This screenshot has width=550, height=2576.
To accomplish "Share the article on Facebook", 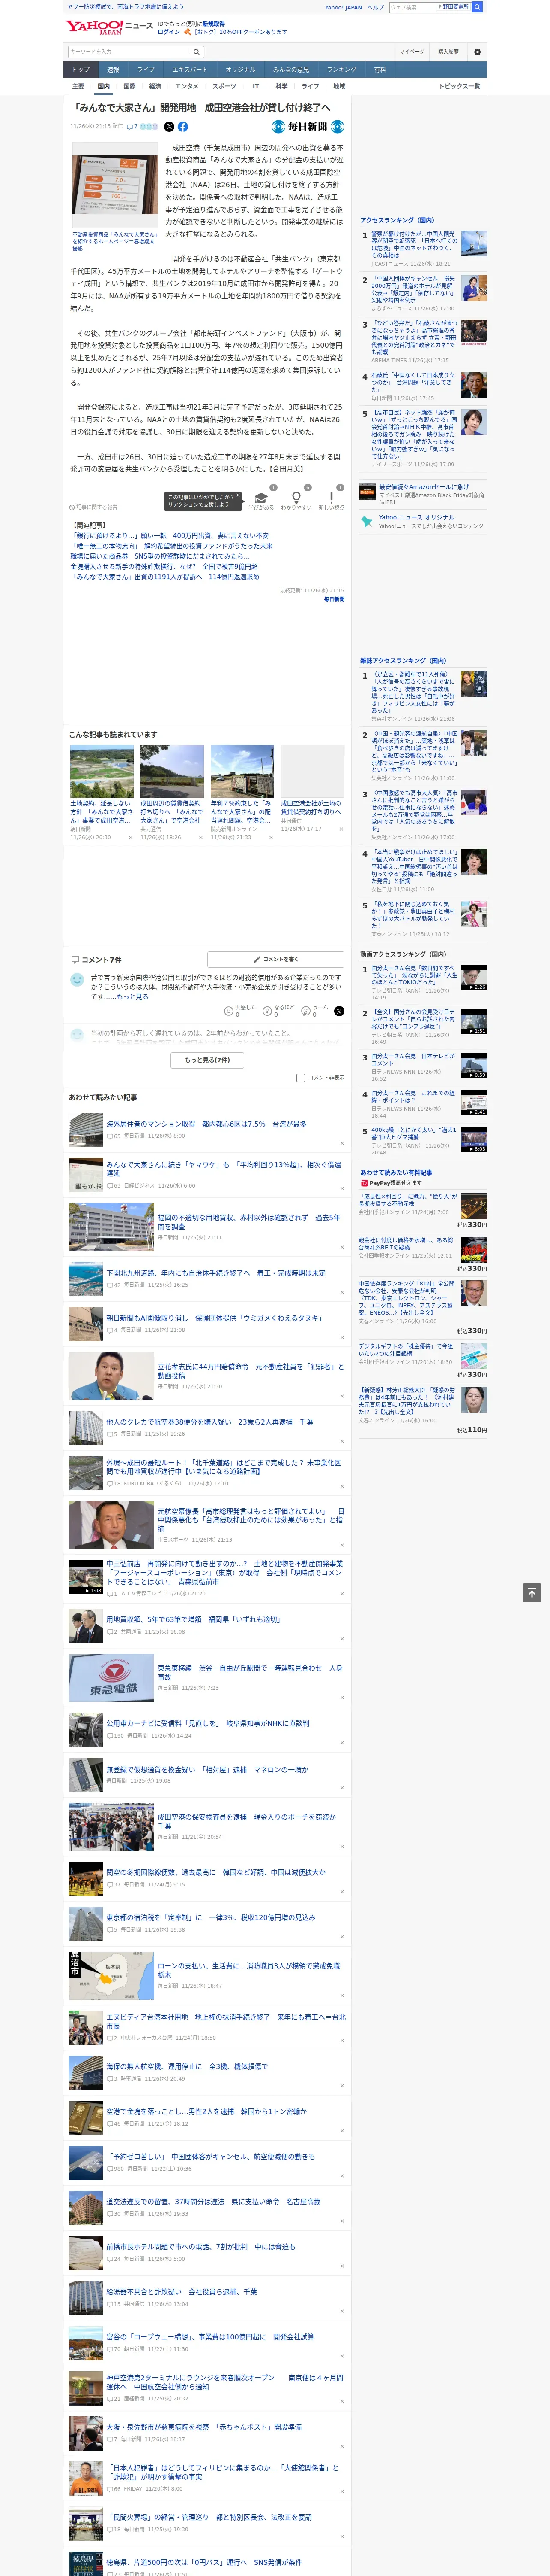I will 182,127.
